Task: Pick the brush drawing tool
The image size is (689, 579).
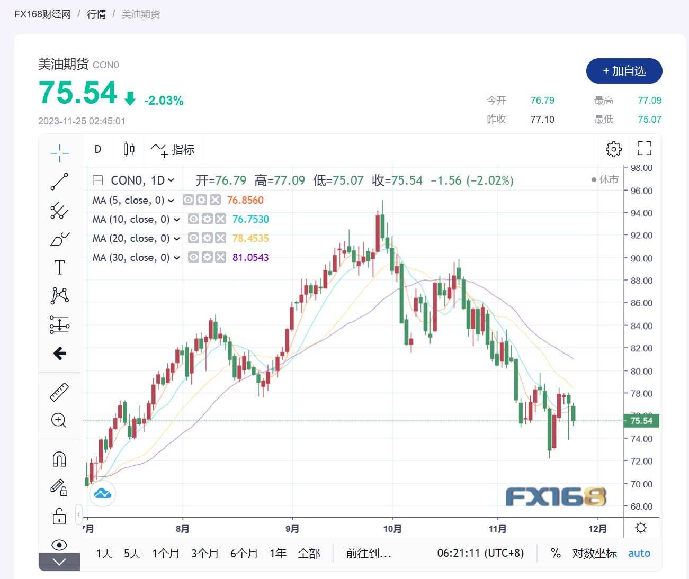Action: click(59, 239)
